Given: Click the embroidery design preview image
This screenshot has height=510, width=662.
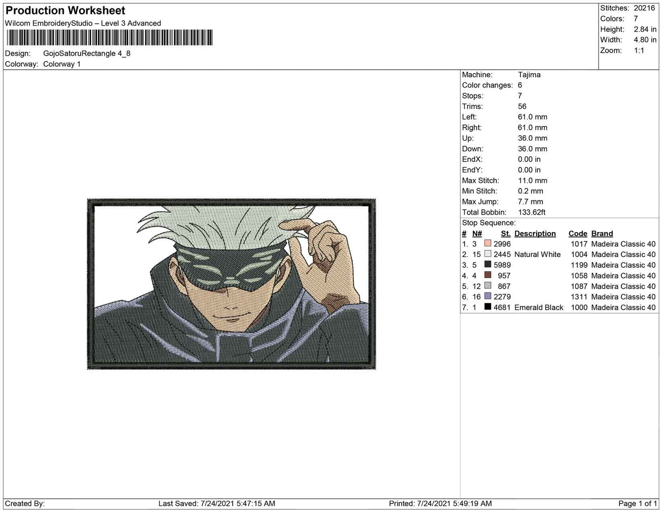Looking at the screenshot, I should pyautogui.click(x=231, y=284).
